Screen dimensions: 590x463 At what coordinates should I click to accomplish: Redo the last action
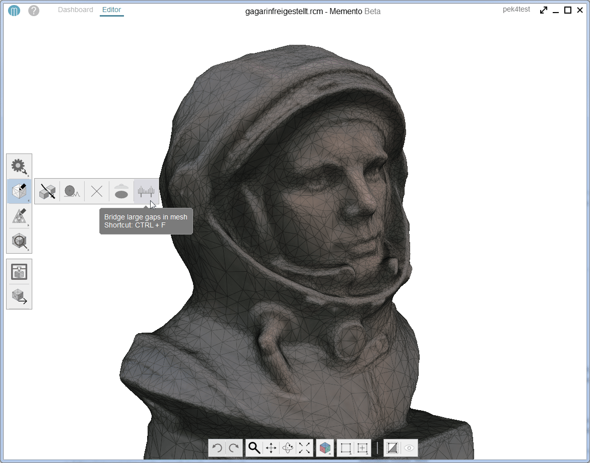click(234, 448)
